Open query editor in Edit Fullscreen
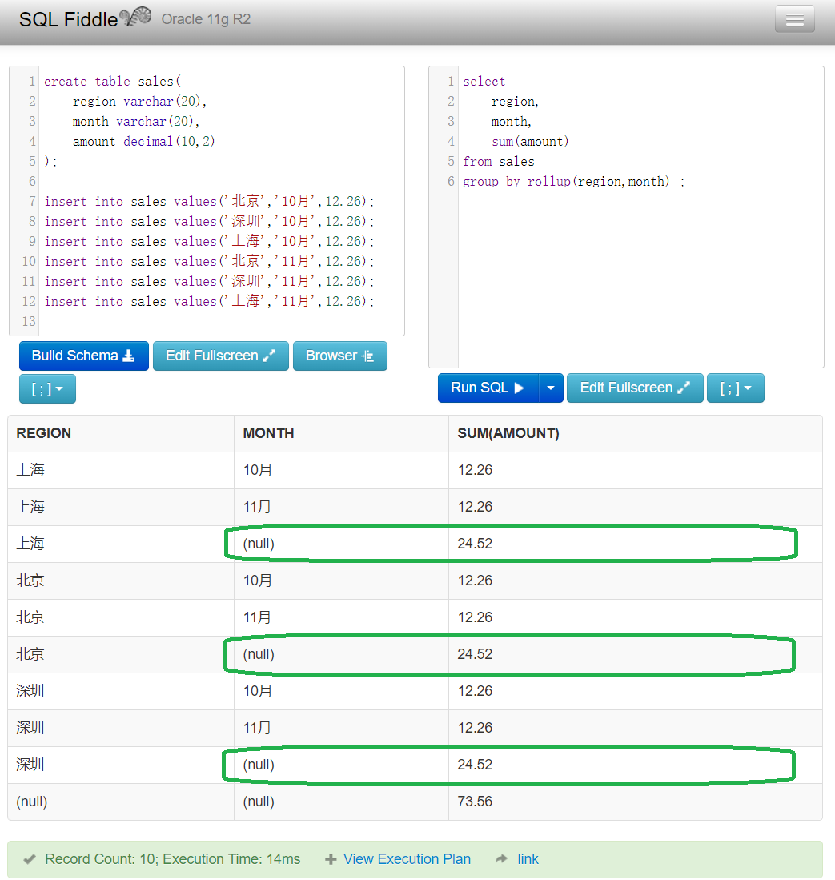Viewport: 835px width, 880px height. coord(635,388)
